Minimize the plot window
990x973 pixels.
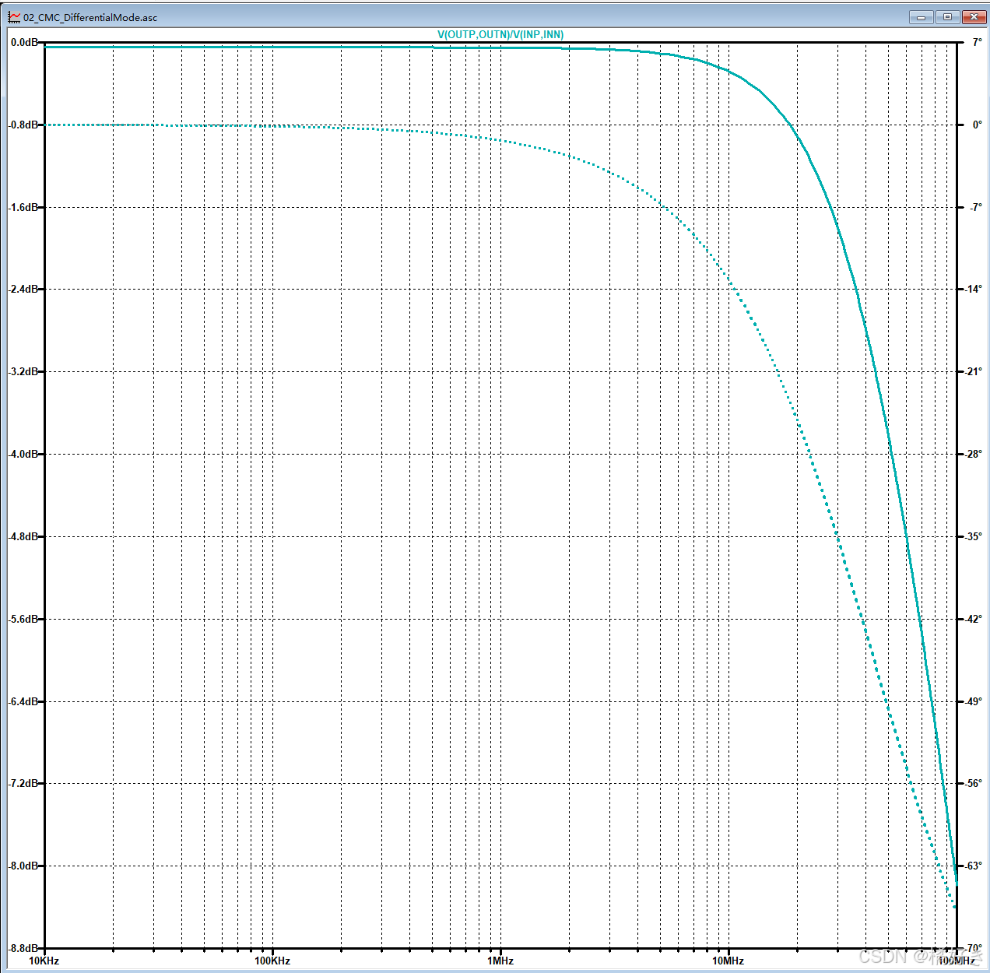pyautogui.click(x=922, y=16)
